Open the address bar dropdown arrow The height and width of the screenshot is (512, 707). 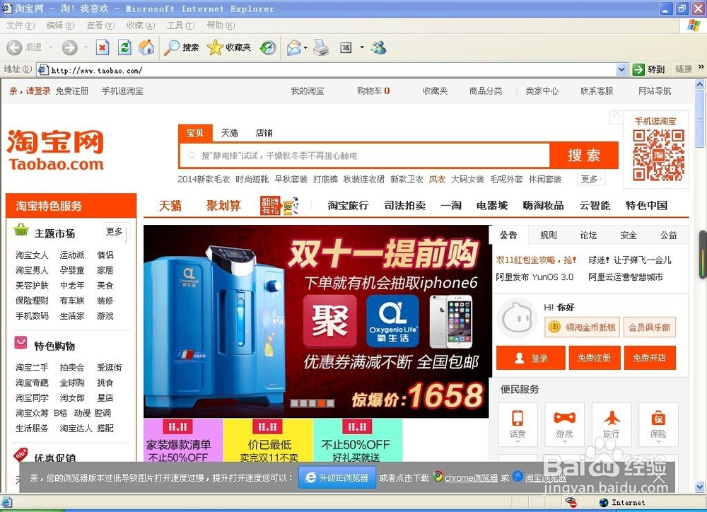click(x=621, y=69)
